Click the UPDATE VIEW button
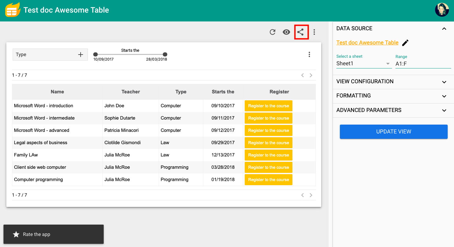This screenshot has width=454, height=247. 394,132
